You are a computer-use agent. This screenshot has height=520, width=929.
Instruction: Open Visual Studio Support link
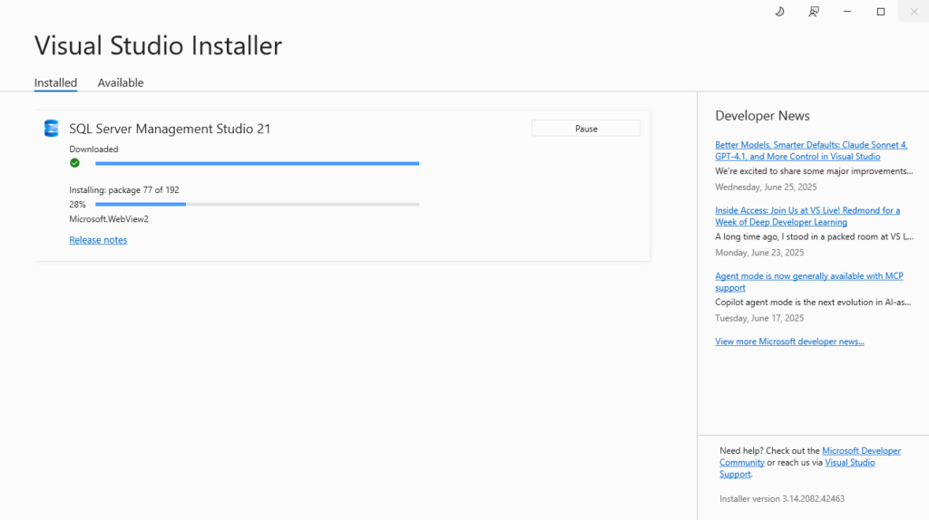849,463
